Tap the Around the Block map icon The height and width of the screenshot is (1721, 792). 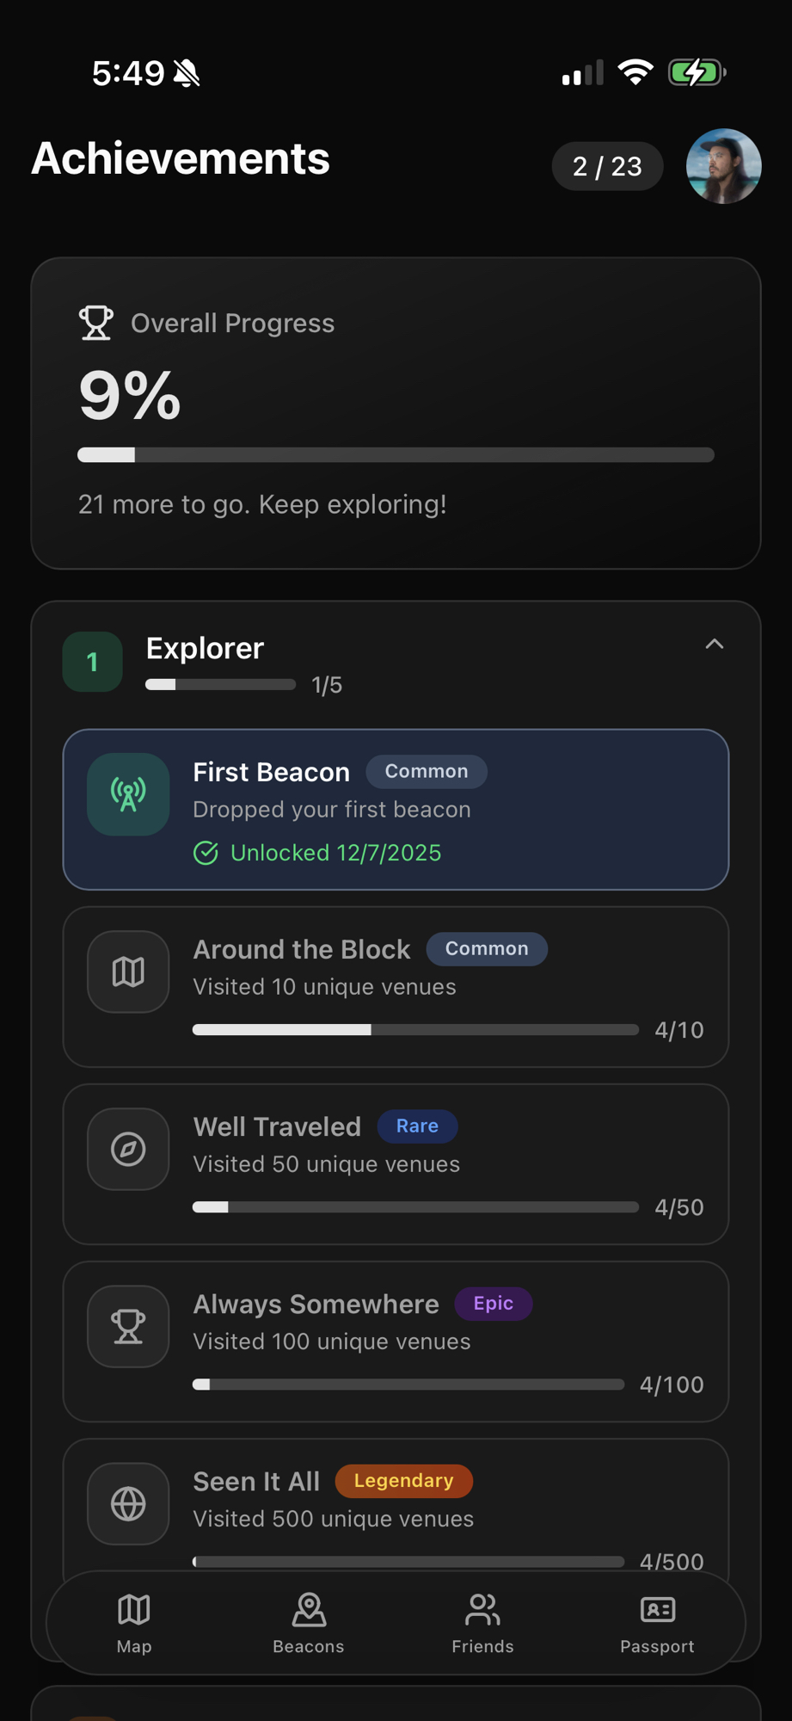click(128, 972)
